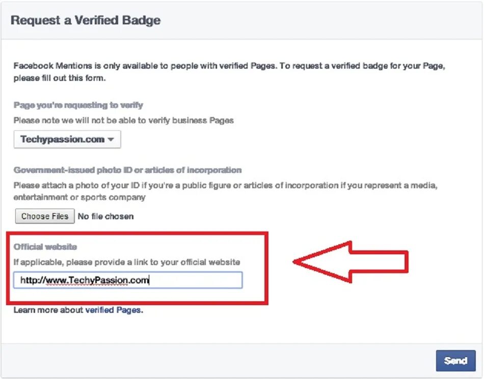
Task: Click the "entertainment or sports company" text line
Action: click(79, 197)
